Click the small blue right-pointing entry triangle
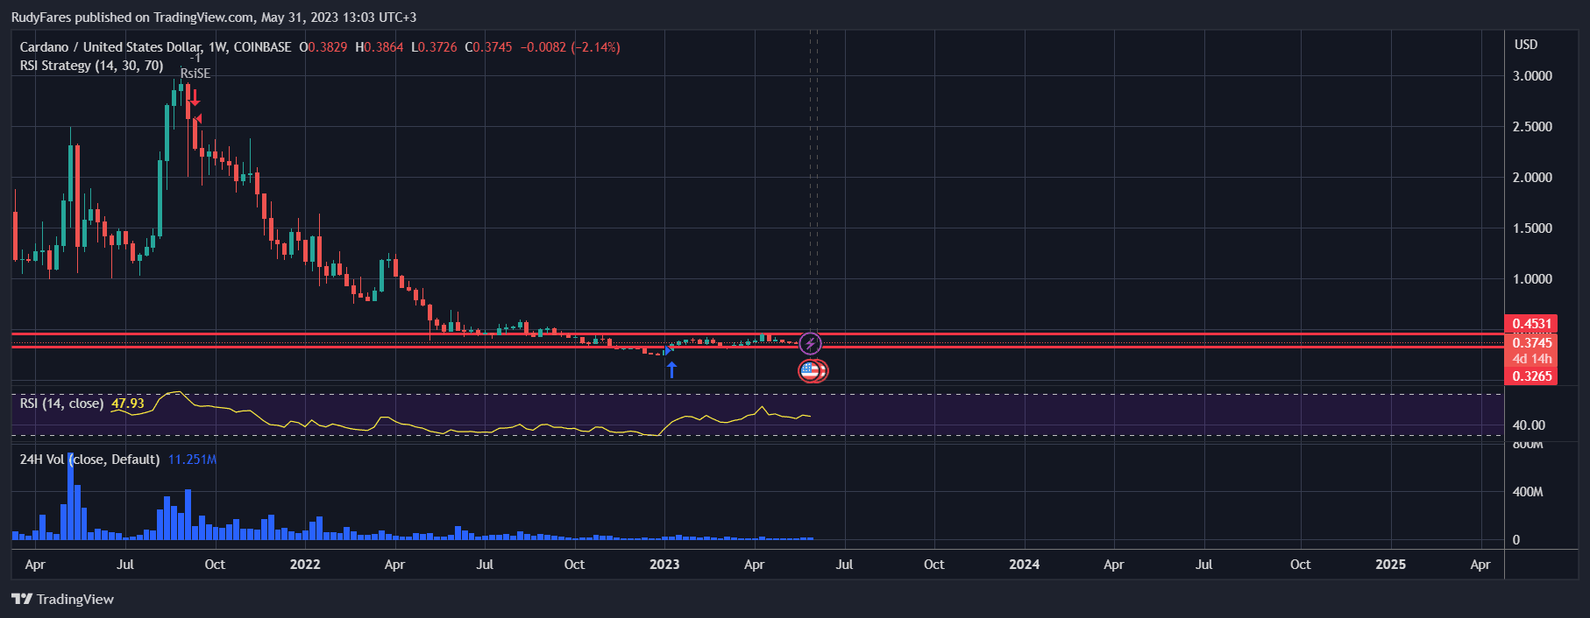1590x618 pixels. [669, 350]
